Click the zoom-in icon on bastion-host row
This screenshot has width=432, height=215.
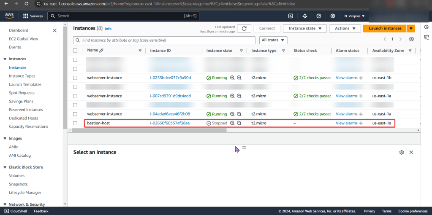coord(232,123)
